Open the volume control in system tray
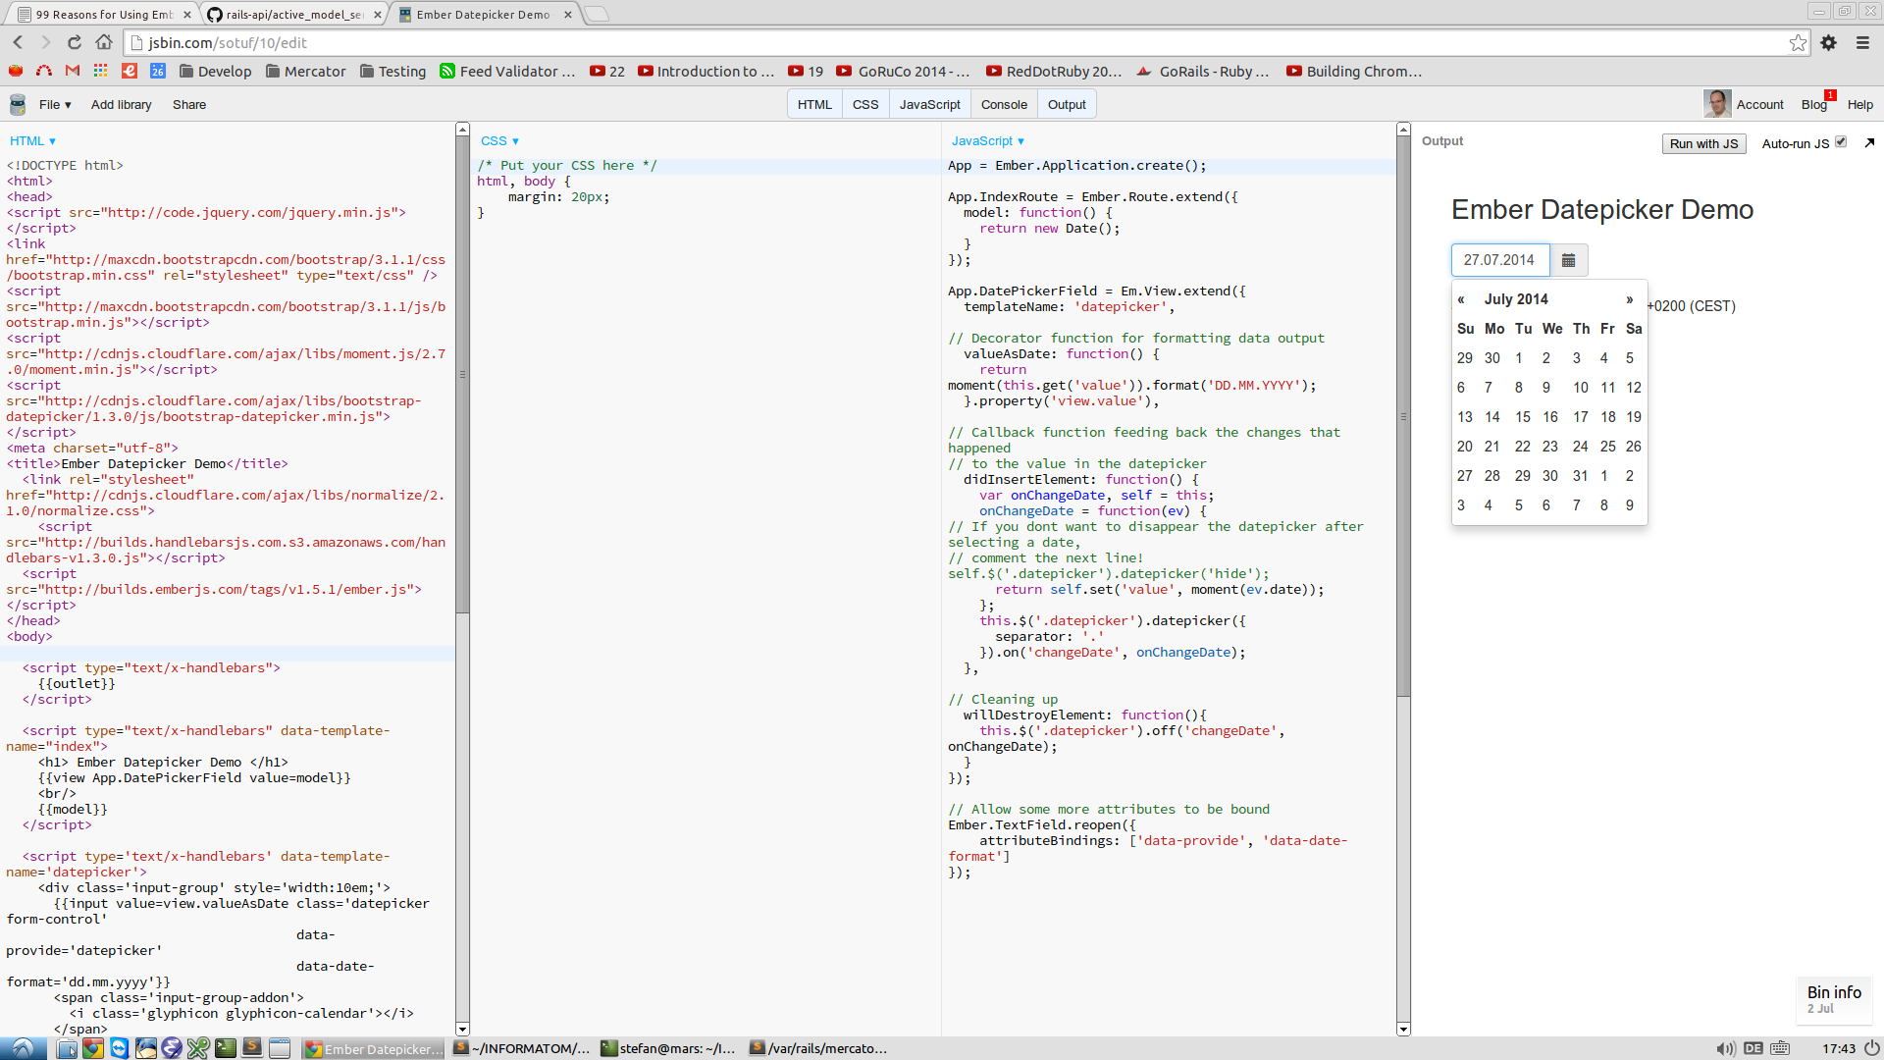The height and width of the screenshot is (1060, 1884). coord(1726,1048)
